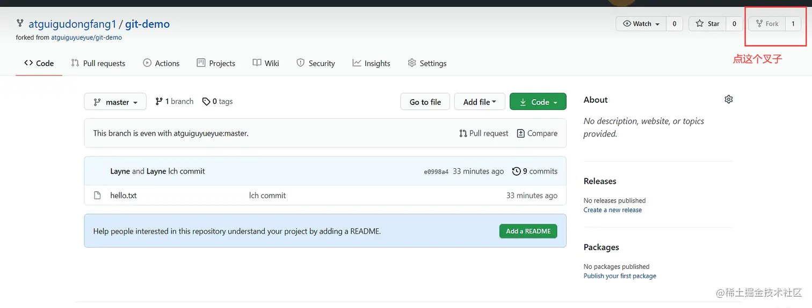Star this repository
Image resolution: width=812 pixels, height=308 pixels.
click(708, 24)
